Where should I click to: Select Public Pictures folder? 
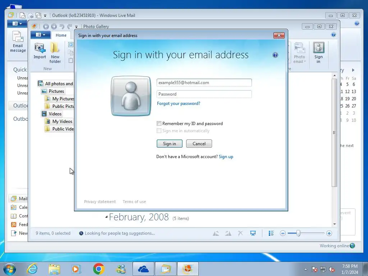click(60, 106)
